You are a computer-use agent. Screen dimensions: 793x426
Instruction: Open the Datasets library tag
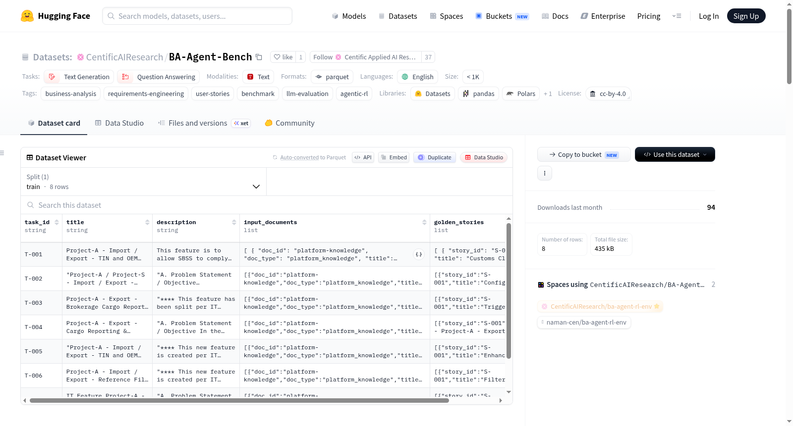point(433,94)
